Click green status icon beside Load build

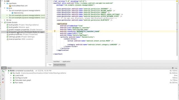click(14, 75)
